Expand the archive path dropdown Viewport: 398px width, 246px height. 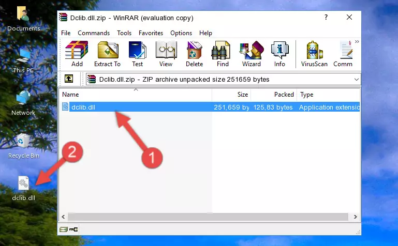tap(357, 79)
